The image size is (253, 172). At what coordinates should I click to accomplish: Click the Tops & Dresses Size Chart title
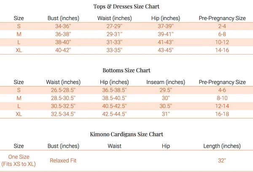(126, 6)
